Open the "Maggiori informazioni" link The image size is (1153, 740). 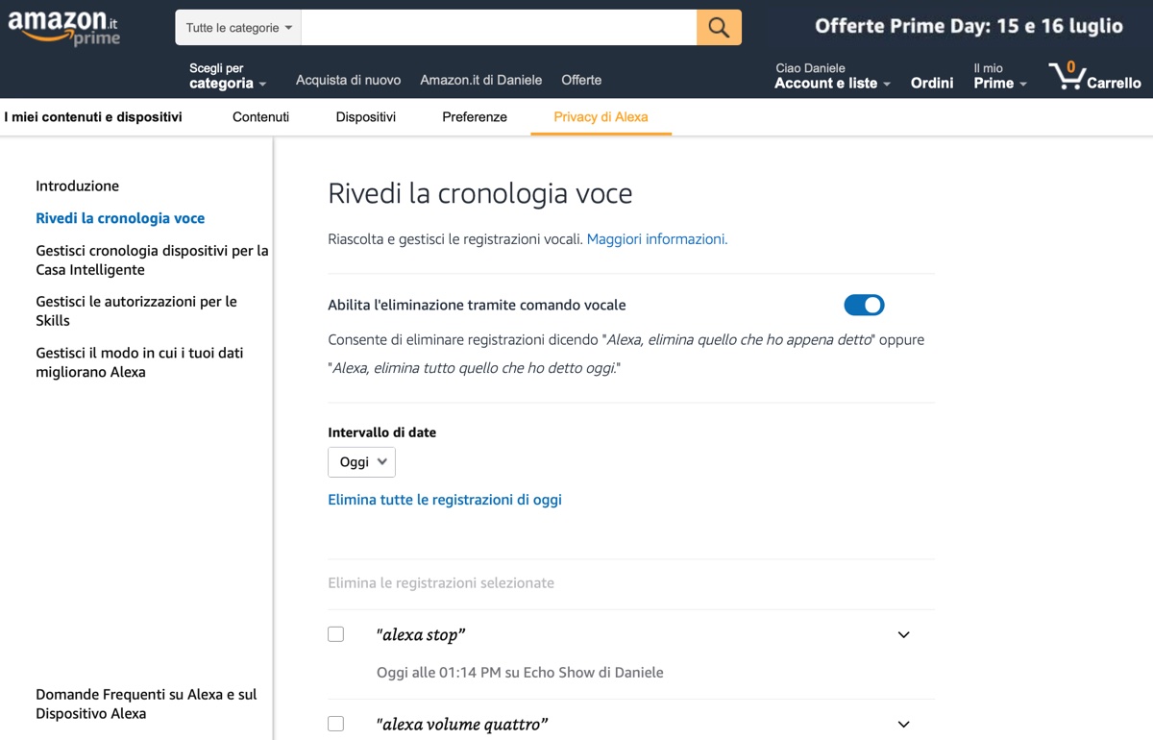coord(657,239)
